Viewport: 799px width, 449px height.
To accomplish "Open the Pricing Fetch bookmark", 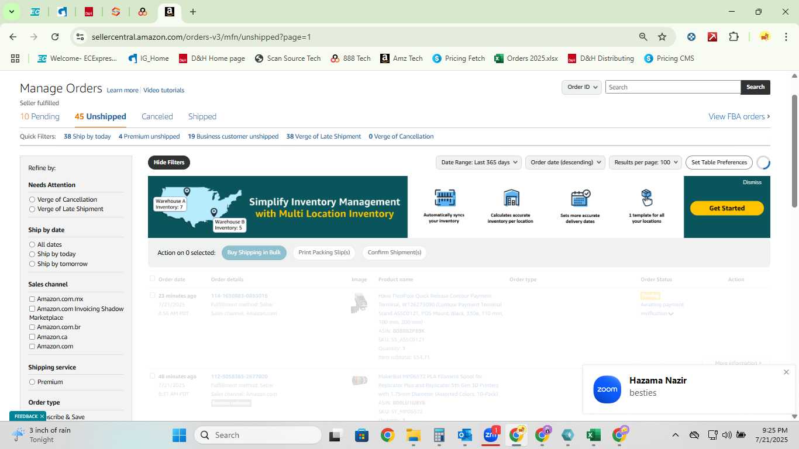I will tap(459, 58).
